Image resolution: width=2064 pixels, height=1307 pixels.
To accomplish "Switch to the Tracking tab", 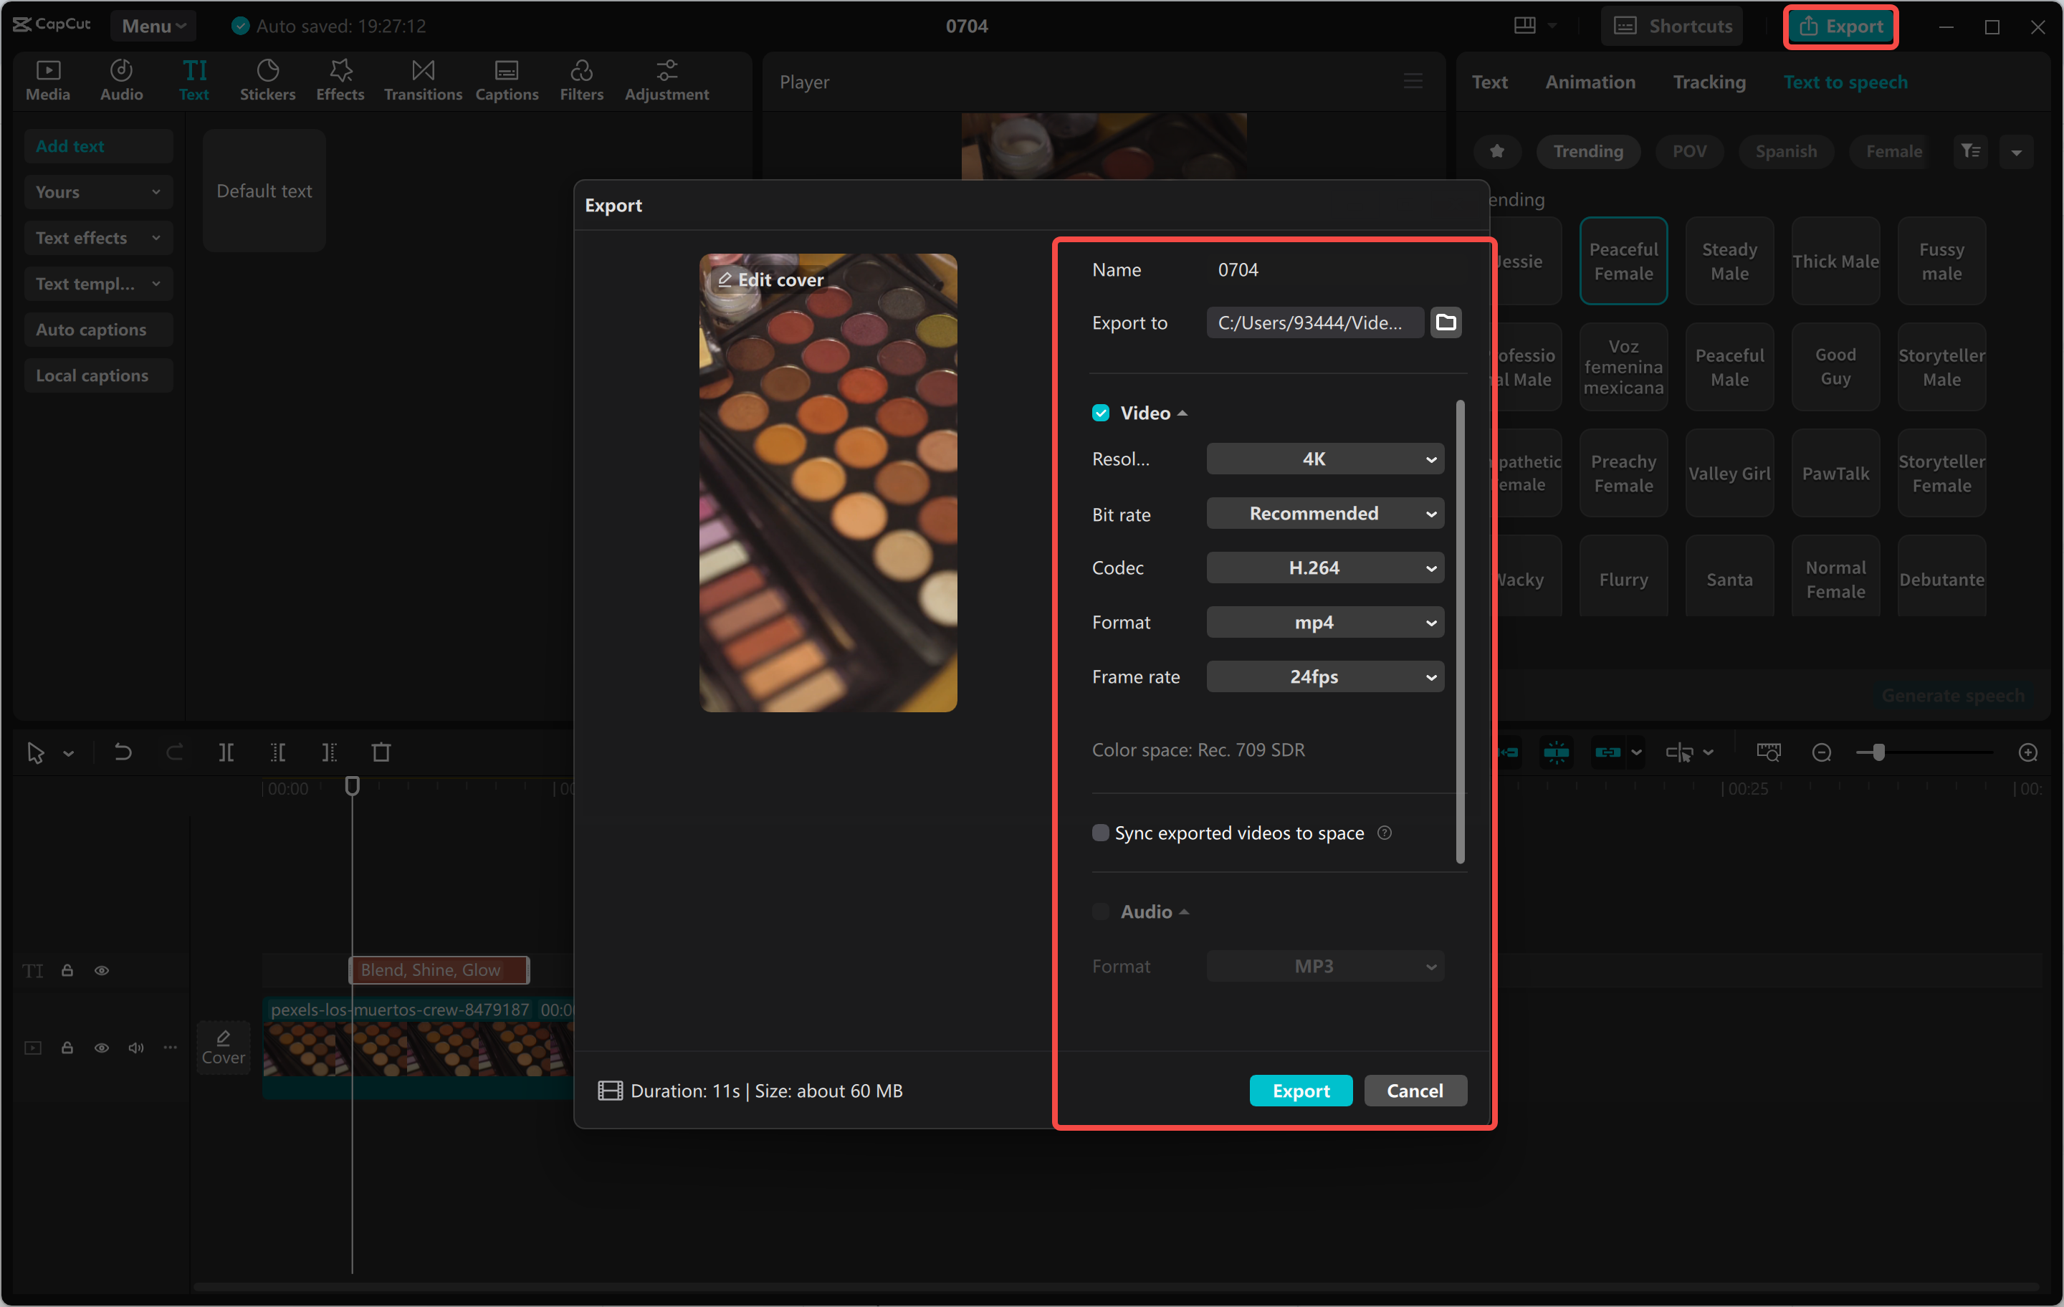I will 1709,82.
